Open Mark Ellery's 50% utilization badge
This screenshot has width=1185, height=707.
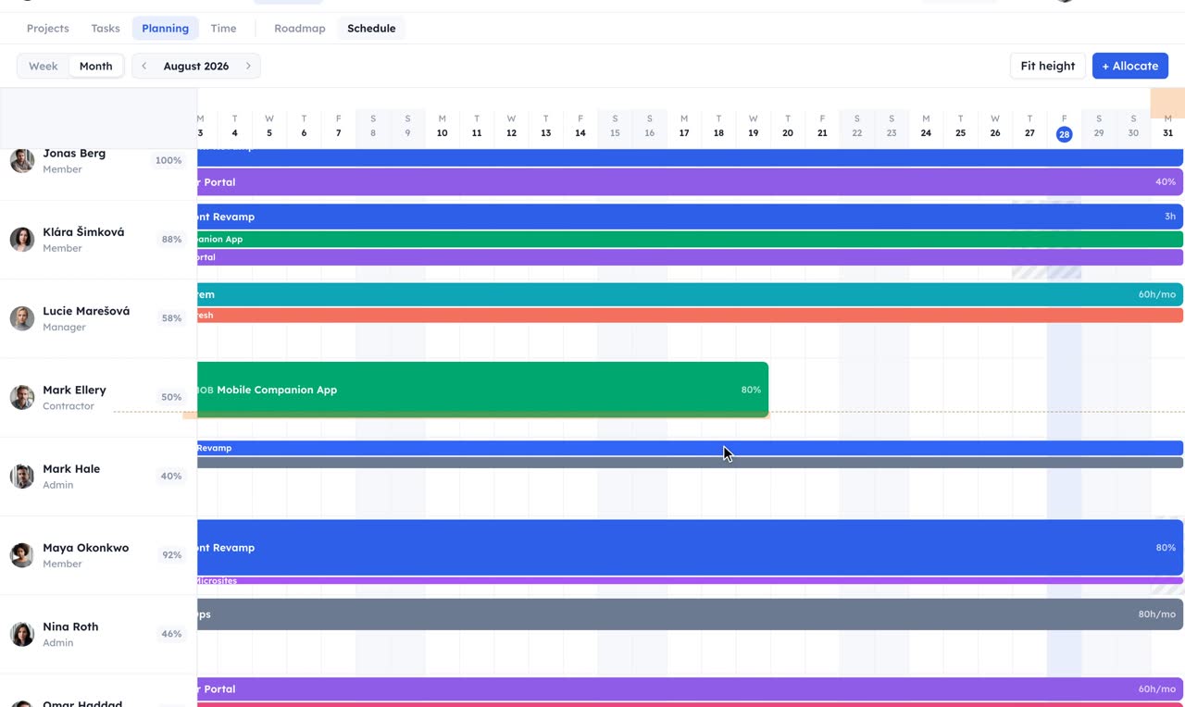tap(171, 397)
